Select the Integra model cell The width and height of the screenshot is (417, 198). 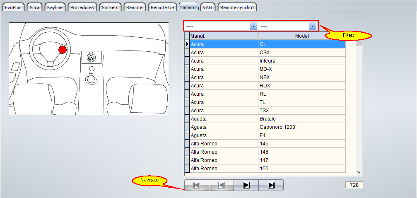(302, 60)
